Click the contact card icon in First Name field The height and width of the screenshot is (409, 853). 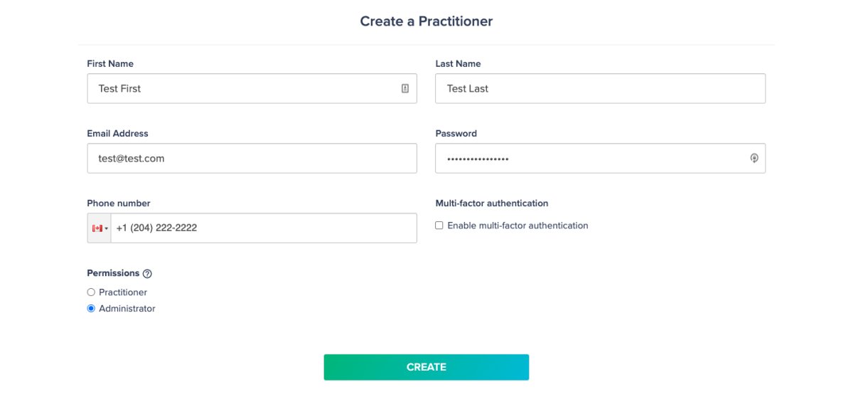[x=405, y=88]
